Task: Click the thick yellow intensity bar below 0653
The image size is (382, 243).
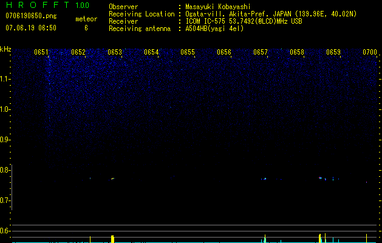Action: click(x=112, y=239)
